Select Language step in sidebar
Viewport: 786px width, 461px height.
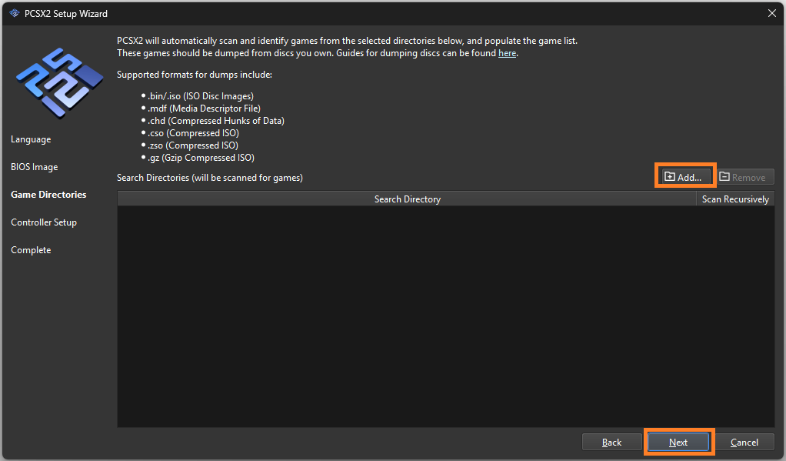point(31,139)
